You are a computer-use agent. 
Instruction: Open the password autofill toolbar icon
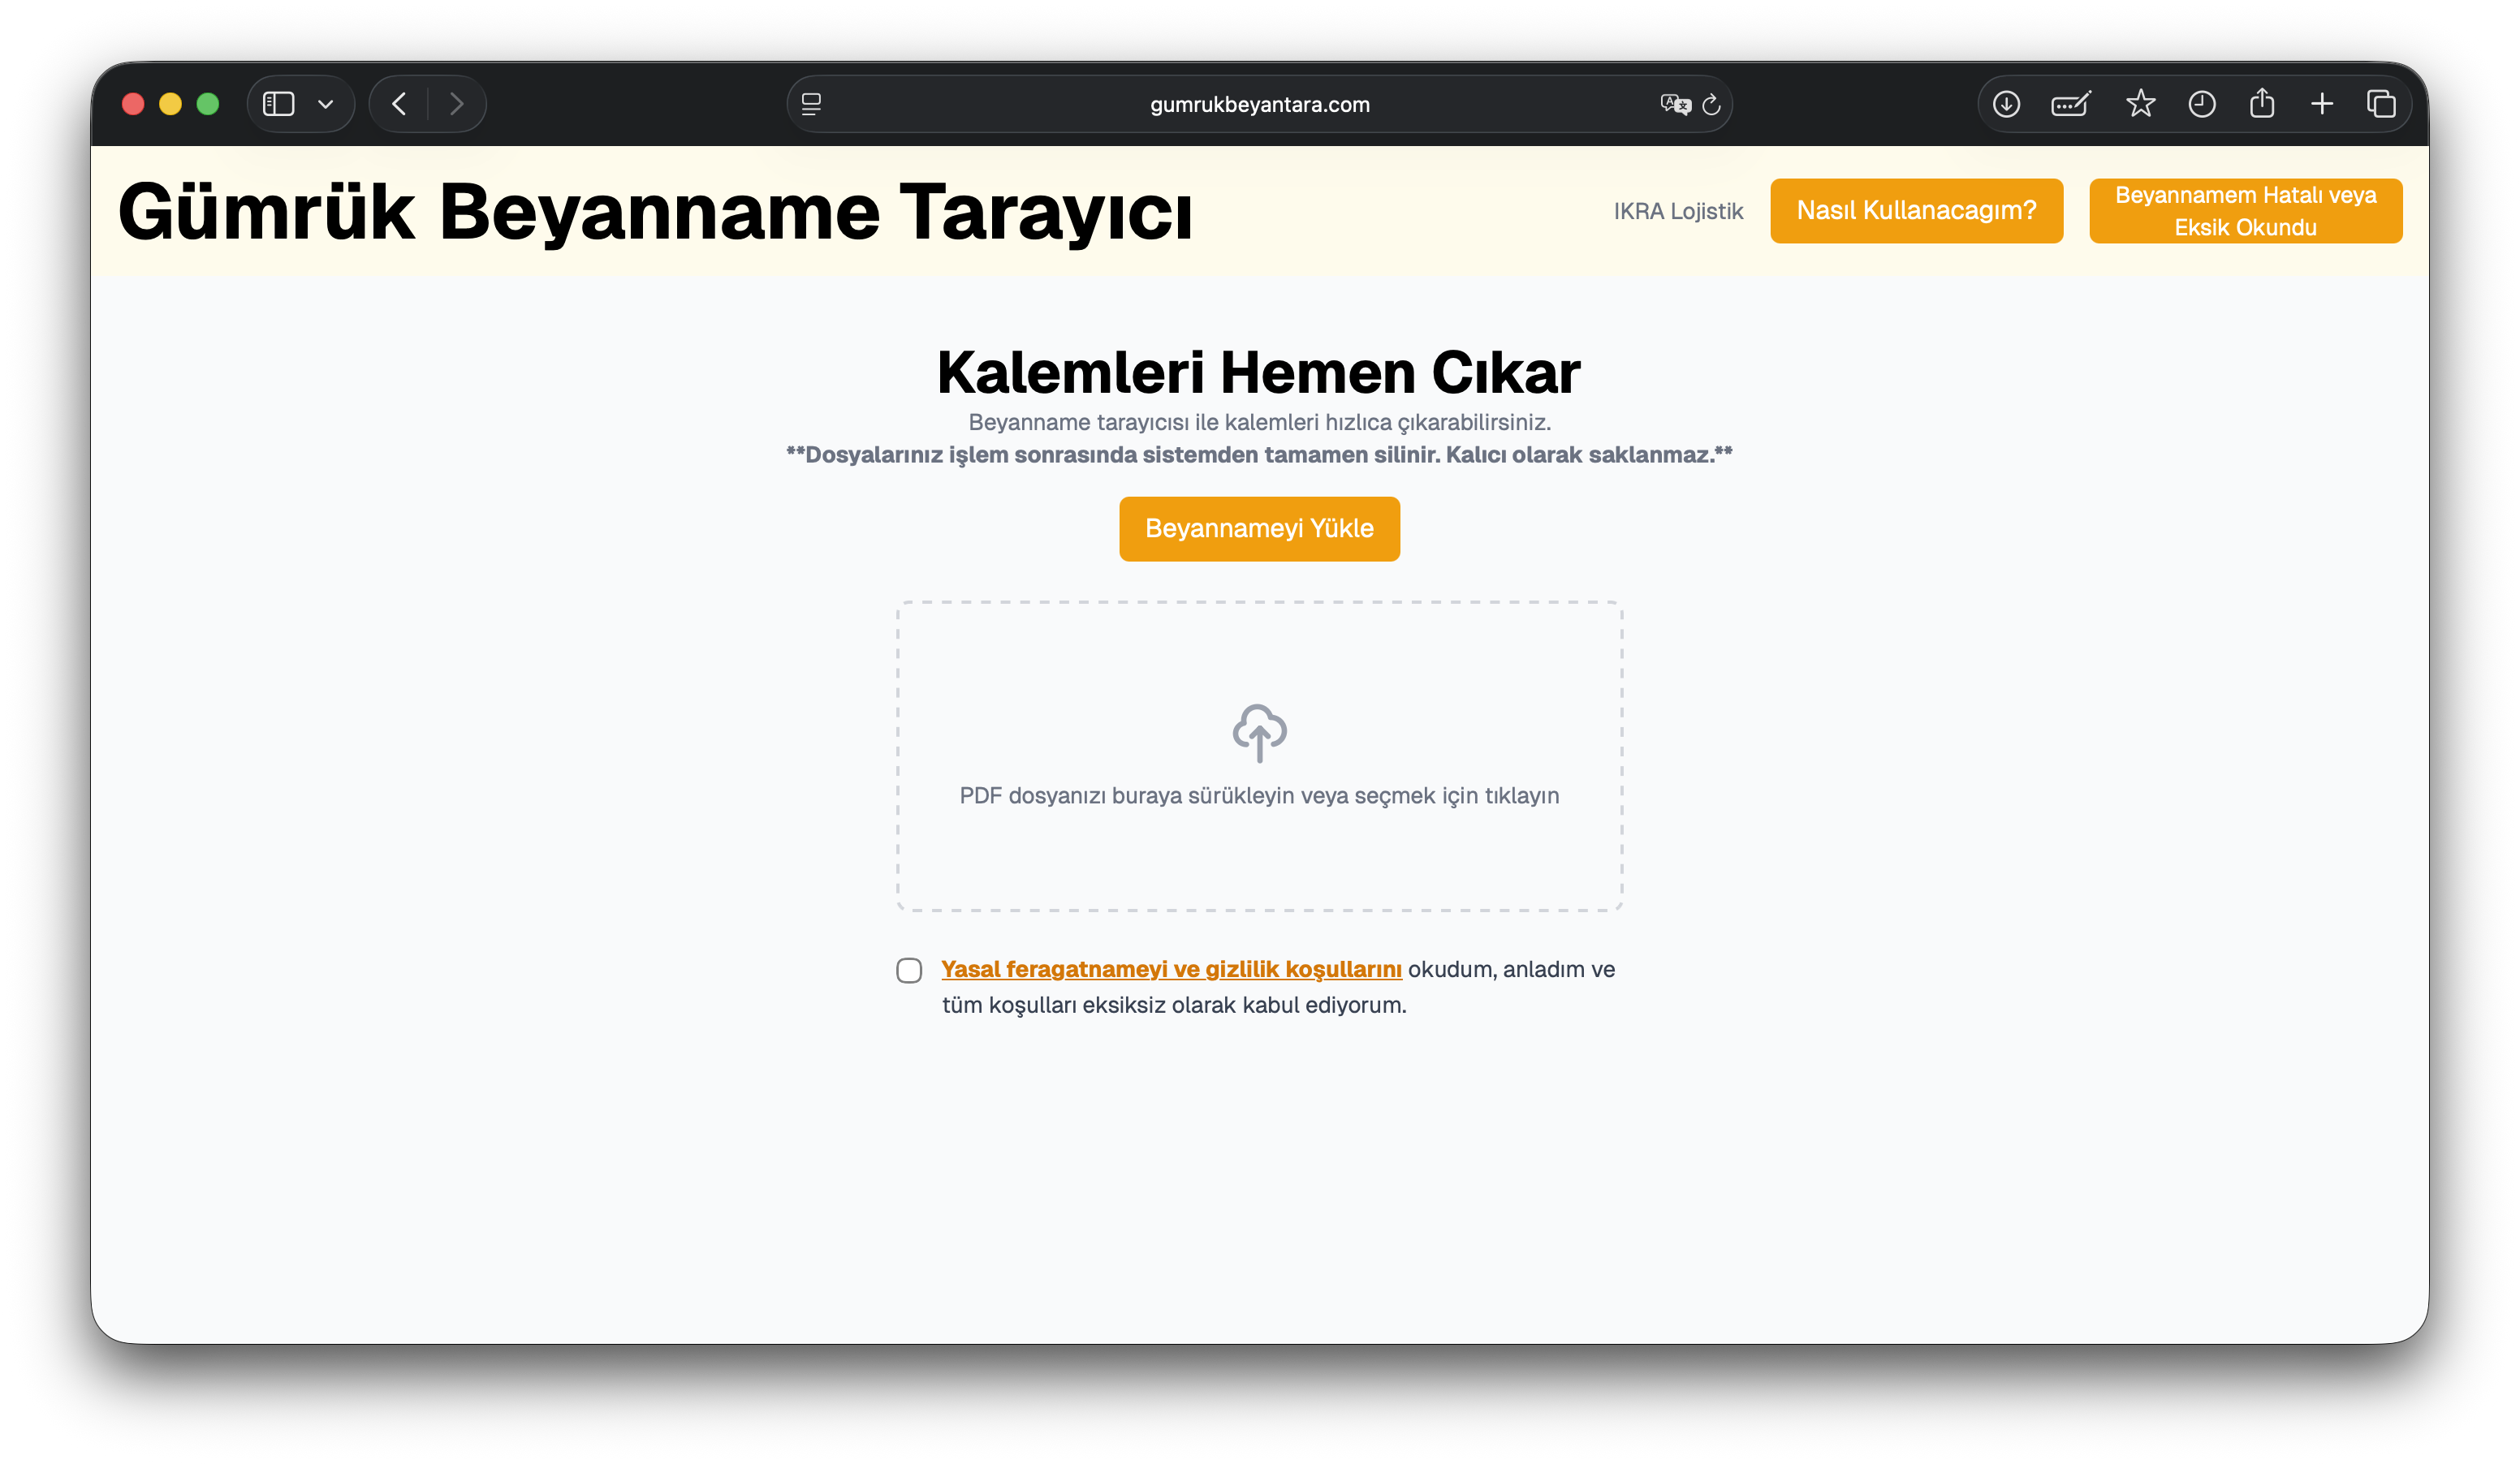point(2070,104)
